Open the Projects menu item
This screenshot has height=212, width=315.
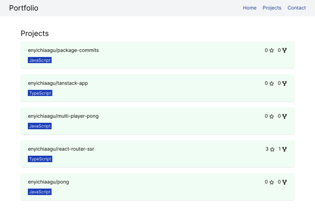click(272, 8)
